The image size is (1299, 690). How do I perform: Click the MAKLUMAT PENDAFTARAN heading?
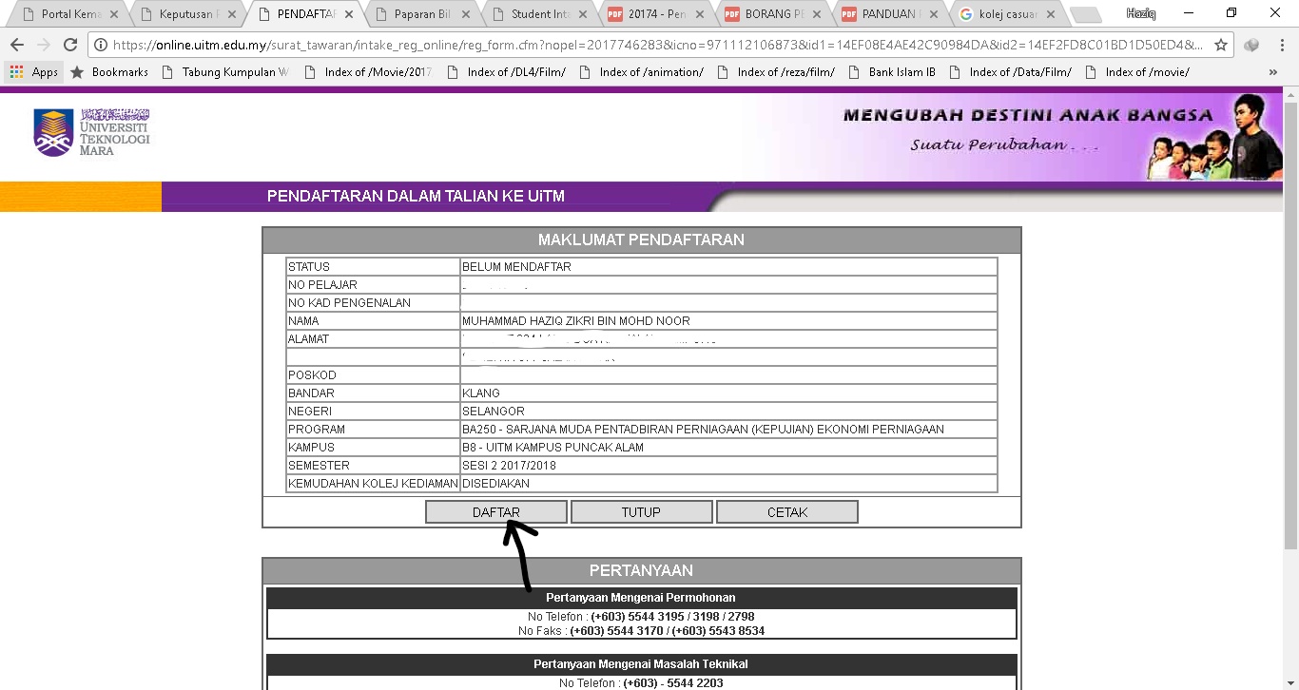tap(641, 240)
